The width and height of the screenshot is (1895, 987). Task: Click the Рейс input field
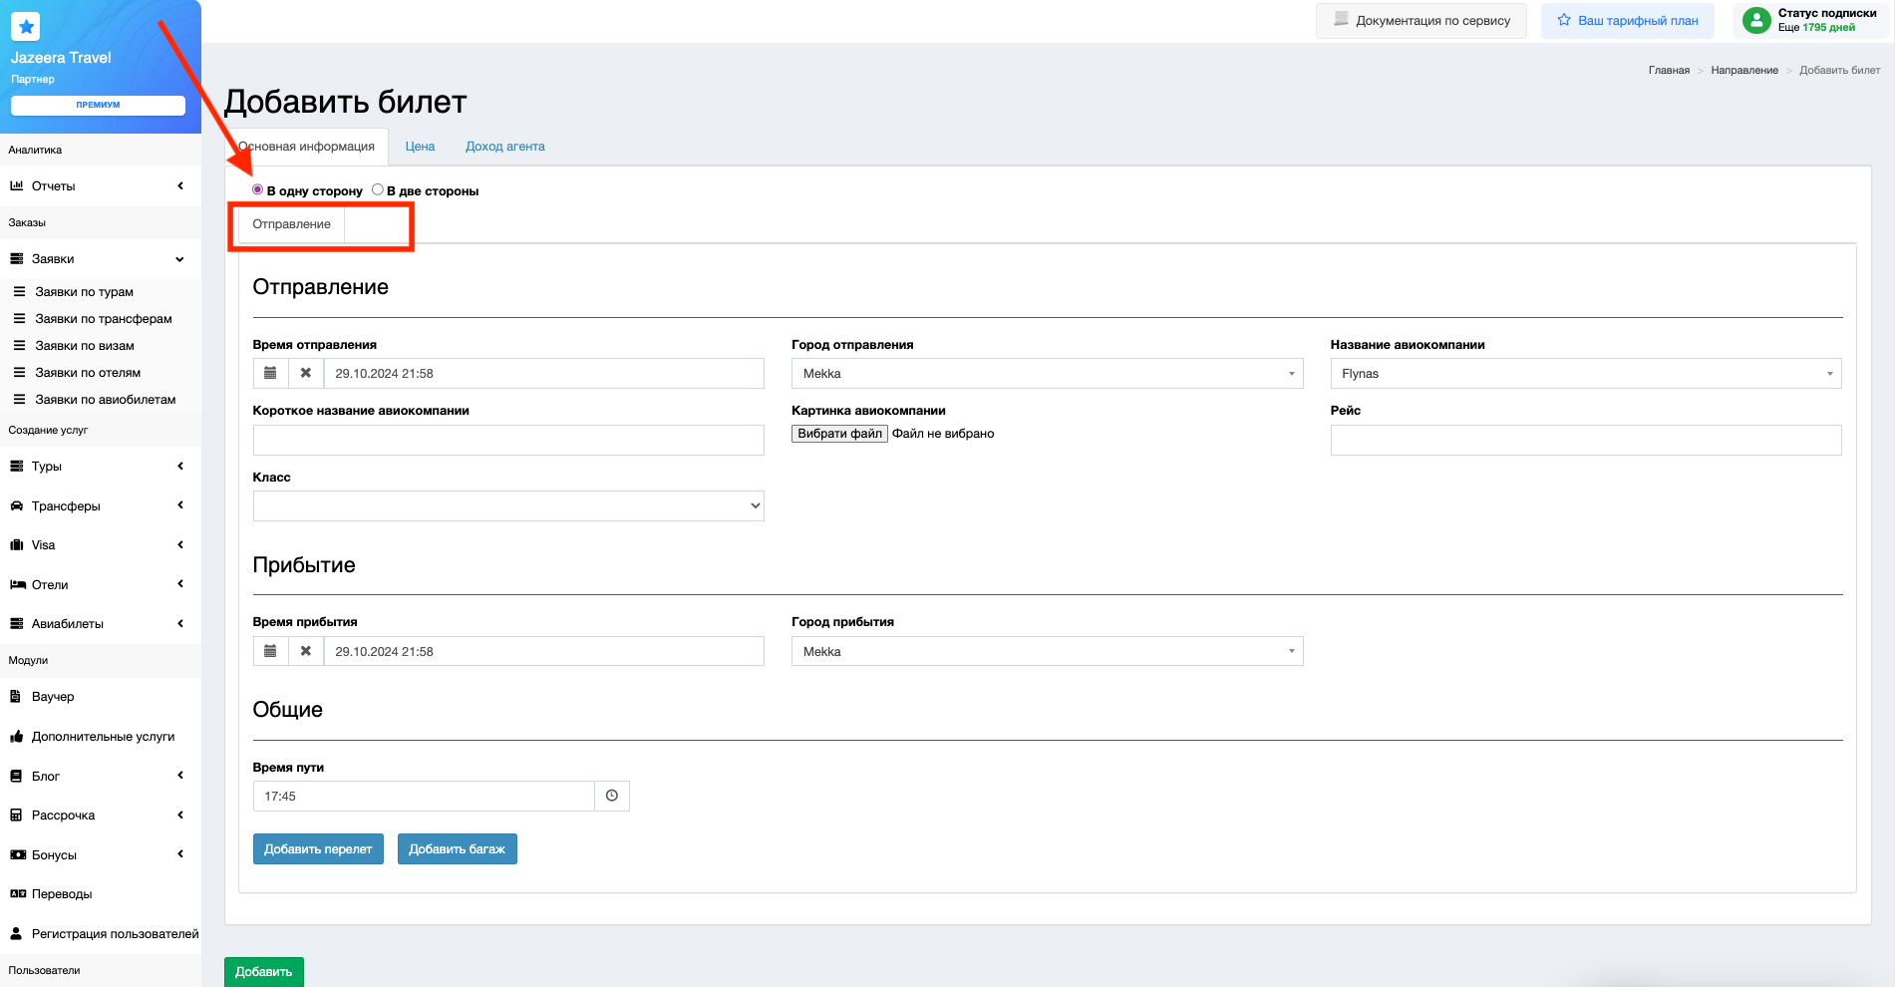pyautogui.click(x=1585, y=440)
